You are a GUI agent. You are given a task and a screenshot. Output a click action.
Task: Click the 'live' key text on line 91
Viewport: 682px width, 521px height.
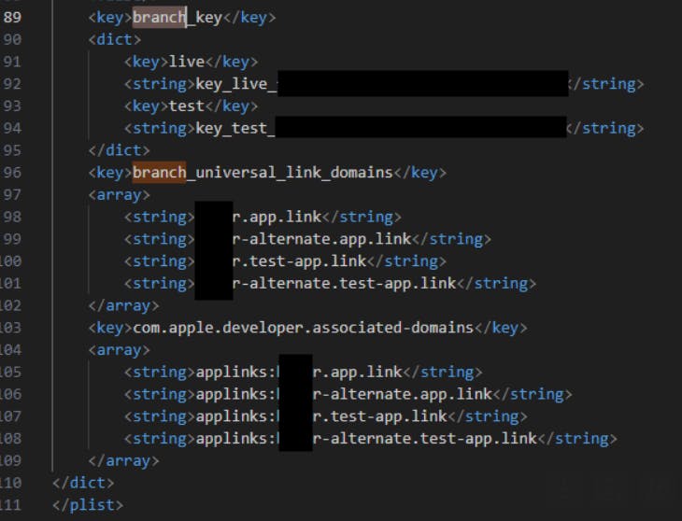pos(186,62)
